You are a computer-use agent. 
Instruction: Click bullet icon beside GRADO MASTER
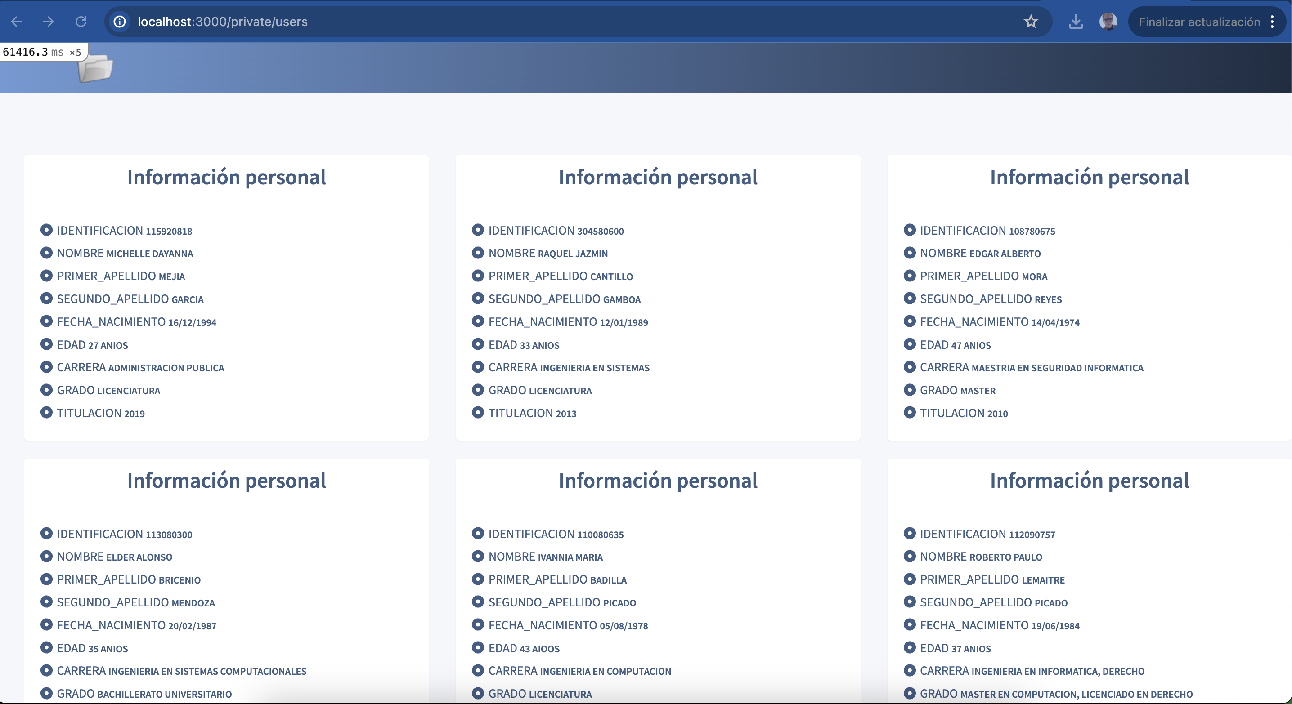(x=909, y=389)
